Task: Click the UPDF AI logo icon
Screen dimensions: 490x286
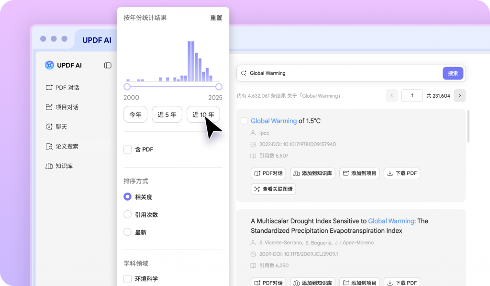Action: click(x=49, y=65)
